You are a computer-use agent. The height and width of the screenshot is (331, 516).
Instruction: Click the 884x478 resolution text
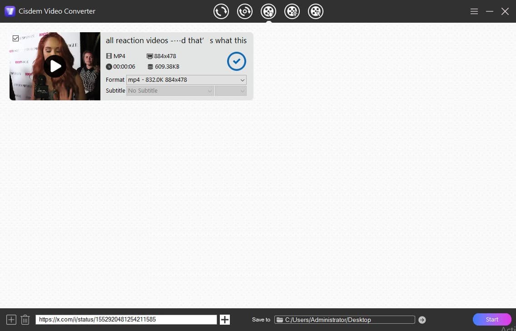pos(165,56)
